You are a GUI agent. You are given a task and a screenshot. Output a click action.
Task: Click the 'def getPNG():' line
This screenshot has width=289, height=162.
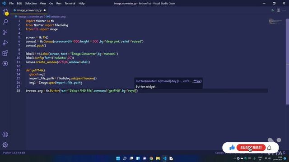tap(36, 70)
